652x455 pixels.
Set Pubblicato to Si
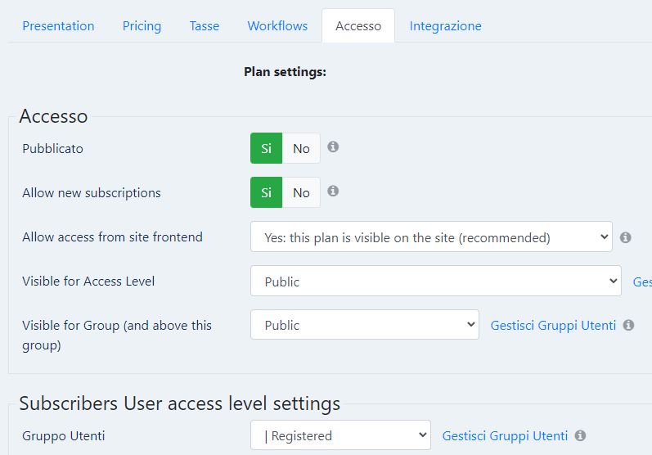click(266, 148)
